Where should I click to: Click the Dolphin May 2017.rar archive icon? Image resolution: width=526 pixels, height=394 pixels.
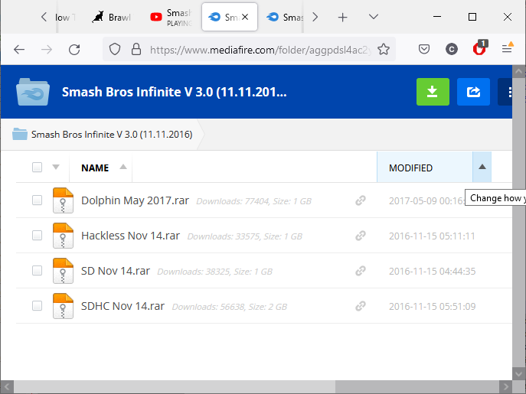[63, 200]
